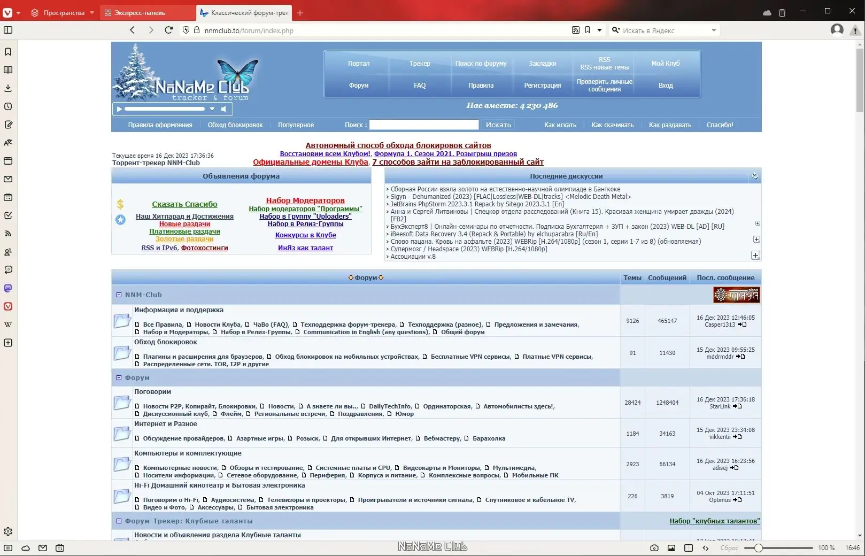865x556 pixels.
Task: Click into the forum Поиск text field
Action: coord(424,125)
